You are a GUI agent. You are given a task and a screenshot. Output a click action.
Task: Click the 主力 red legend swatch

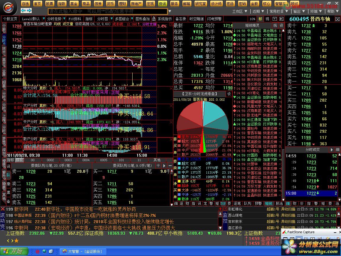coord(179,137)
